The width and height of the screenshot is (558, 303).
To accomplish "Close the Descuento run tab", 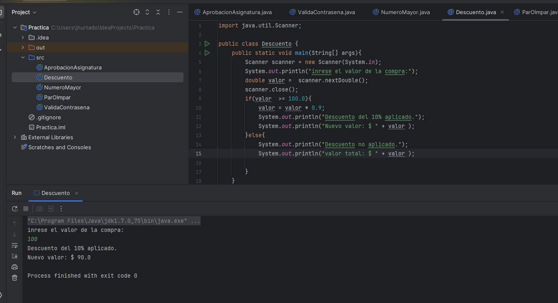I will (x=77, y=193).
